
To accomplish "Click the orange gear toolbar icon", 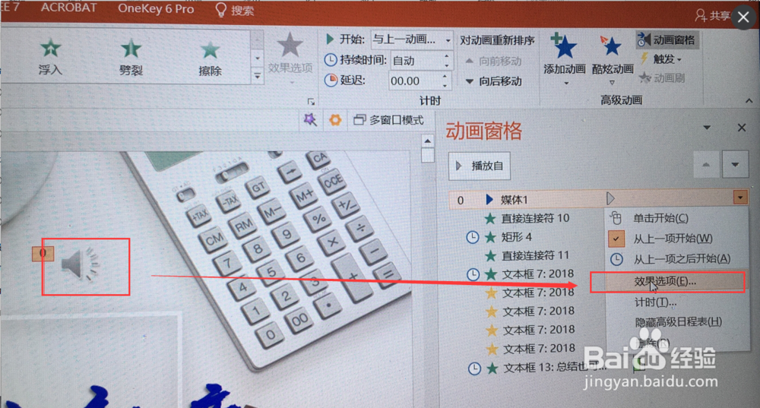I will point(335,120).
